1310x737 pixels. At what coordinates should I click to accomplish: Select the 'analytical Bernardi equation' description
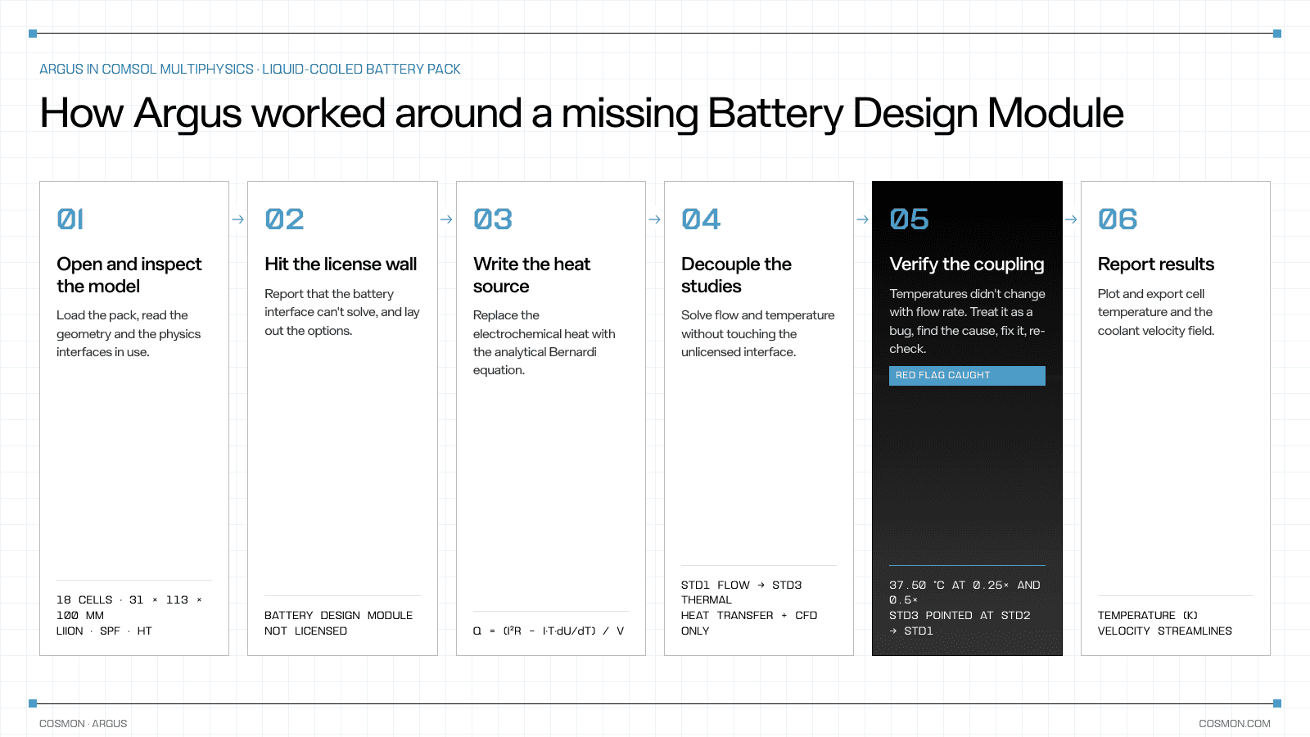544,342
